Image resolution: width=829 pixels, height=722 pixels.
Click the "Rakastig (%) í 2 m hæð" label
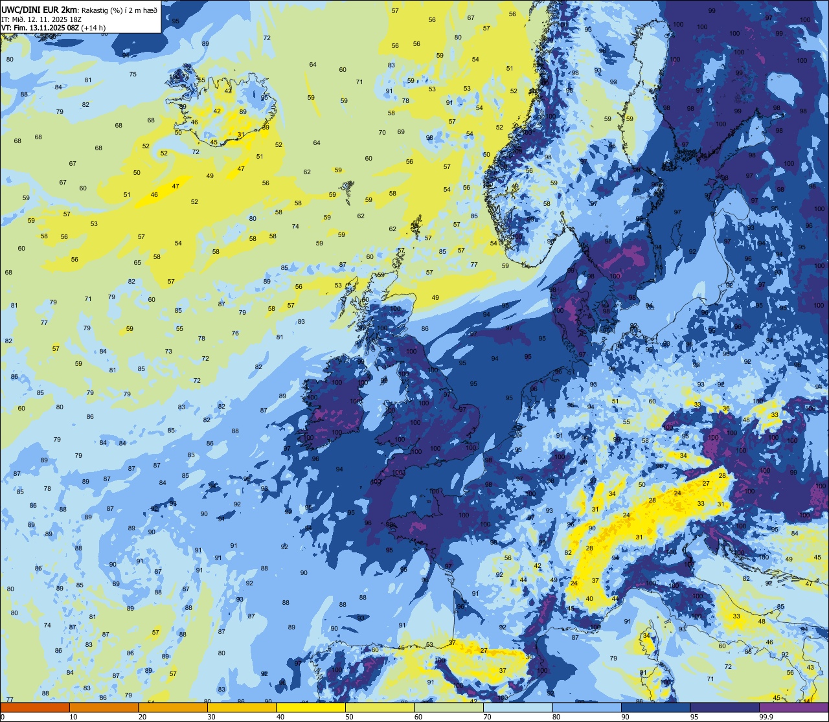click(119, 10)
